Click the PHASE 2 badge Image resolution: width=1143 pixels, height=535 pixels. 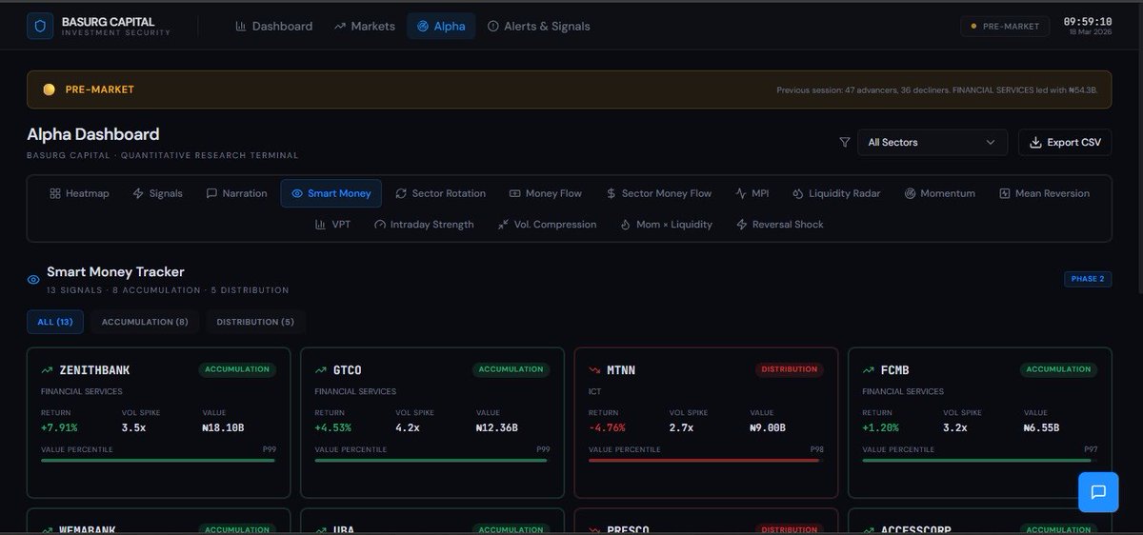[1088, 279]
